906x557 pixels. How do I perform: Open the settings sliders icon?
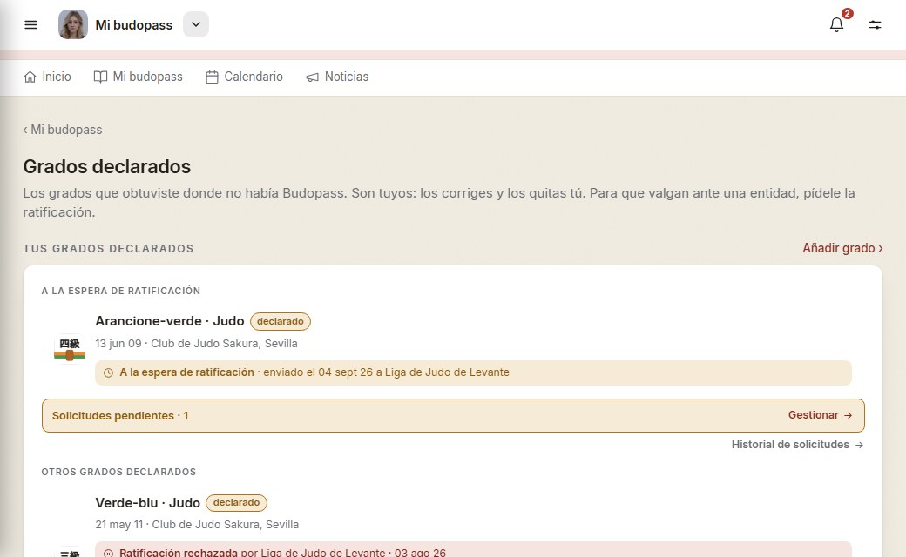click(875, 25)
